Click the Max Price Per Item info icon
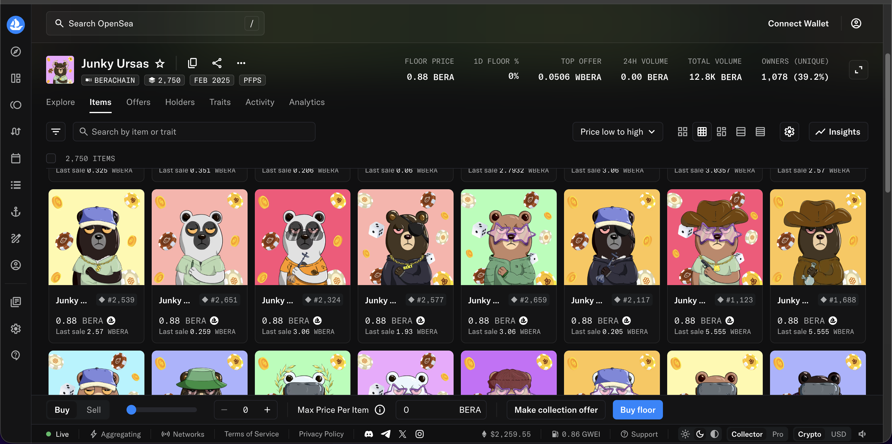This screenshot has height=444, width=892. [380, 410]
